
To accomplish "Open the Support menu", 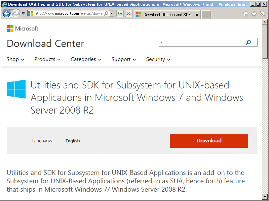I will click(124, 59).
